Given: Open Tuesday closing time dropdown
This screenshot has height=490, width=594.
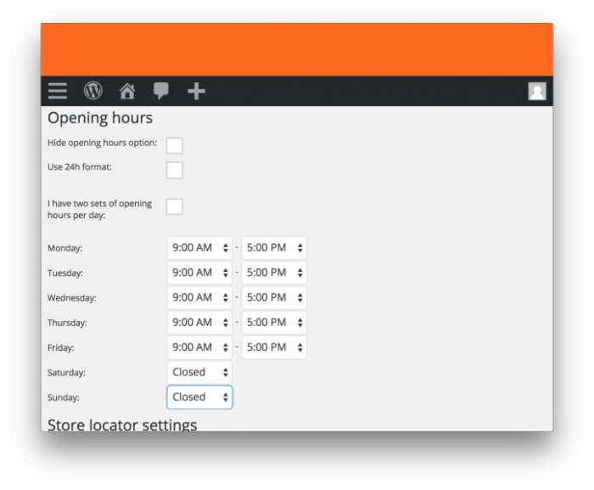Looking at the screenshot, I should pos(274,273).
